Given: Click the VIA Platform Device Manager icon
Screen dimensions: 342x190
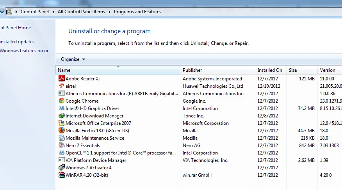Looking at the screenshot, I should [62, 160].
